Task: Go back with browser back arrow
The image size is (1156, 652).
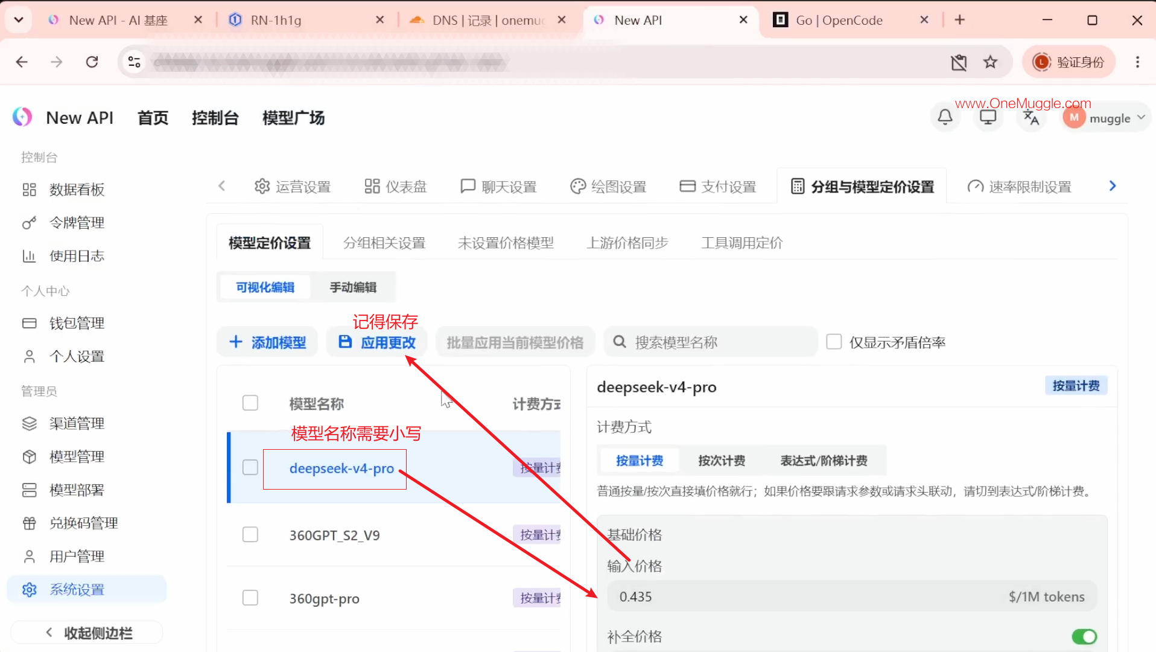Action: click(22, 62)
